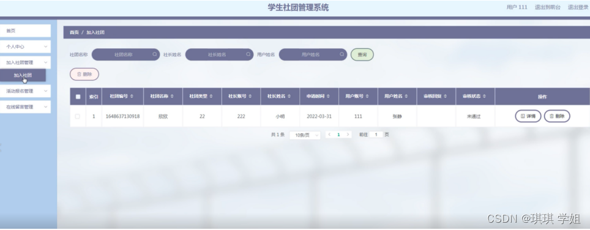Collapse 加入社团管理 sidebar menu
Image resolution: width=590 pixels, height=230 pixels.
point(25,62)
